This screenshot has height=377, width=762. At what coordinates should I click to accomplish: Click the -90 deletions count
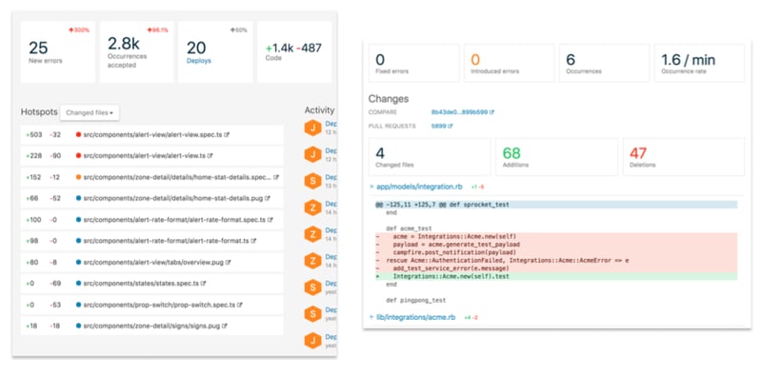55,156
